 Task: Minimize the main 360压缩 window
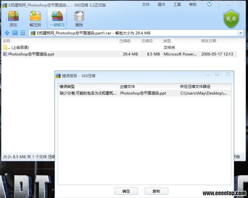pyautogui.click(x=220, y=5)
